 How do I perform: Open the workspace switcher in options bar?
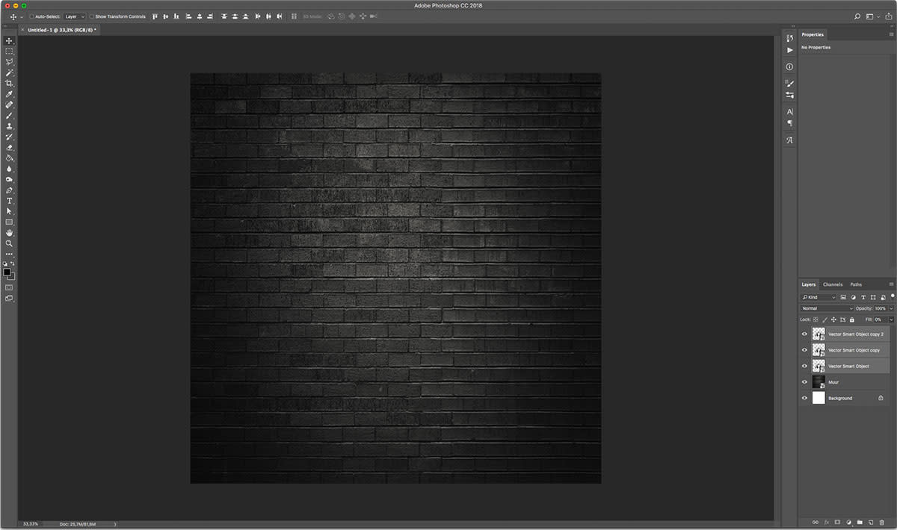click(872, 16)
